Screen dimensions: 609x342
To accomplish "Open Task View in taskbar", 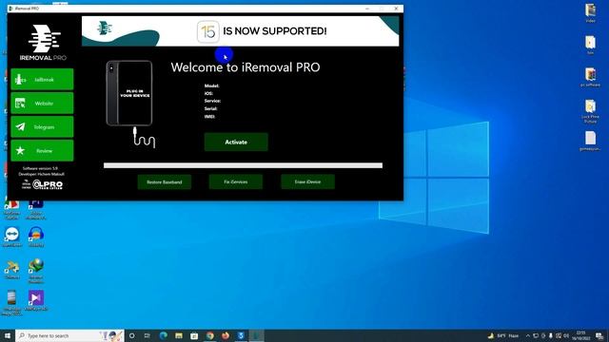I will tap(147, 335).
